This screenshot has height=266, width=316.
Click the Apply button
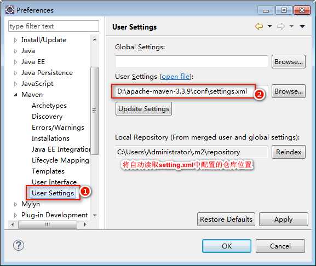(283, 219)
